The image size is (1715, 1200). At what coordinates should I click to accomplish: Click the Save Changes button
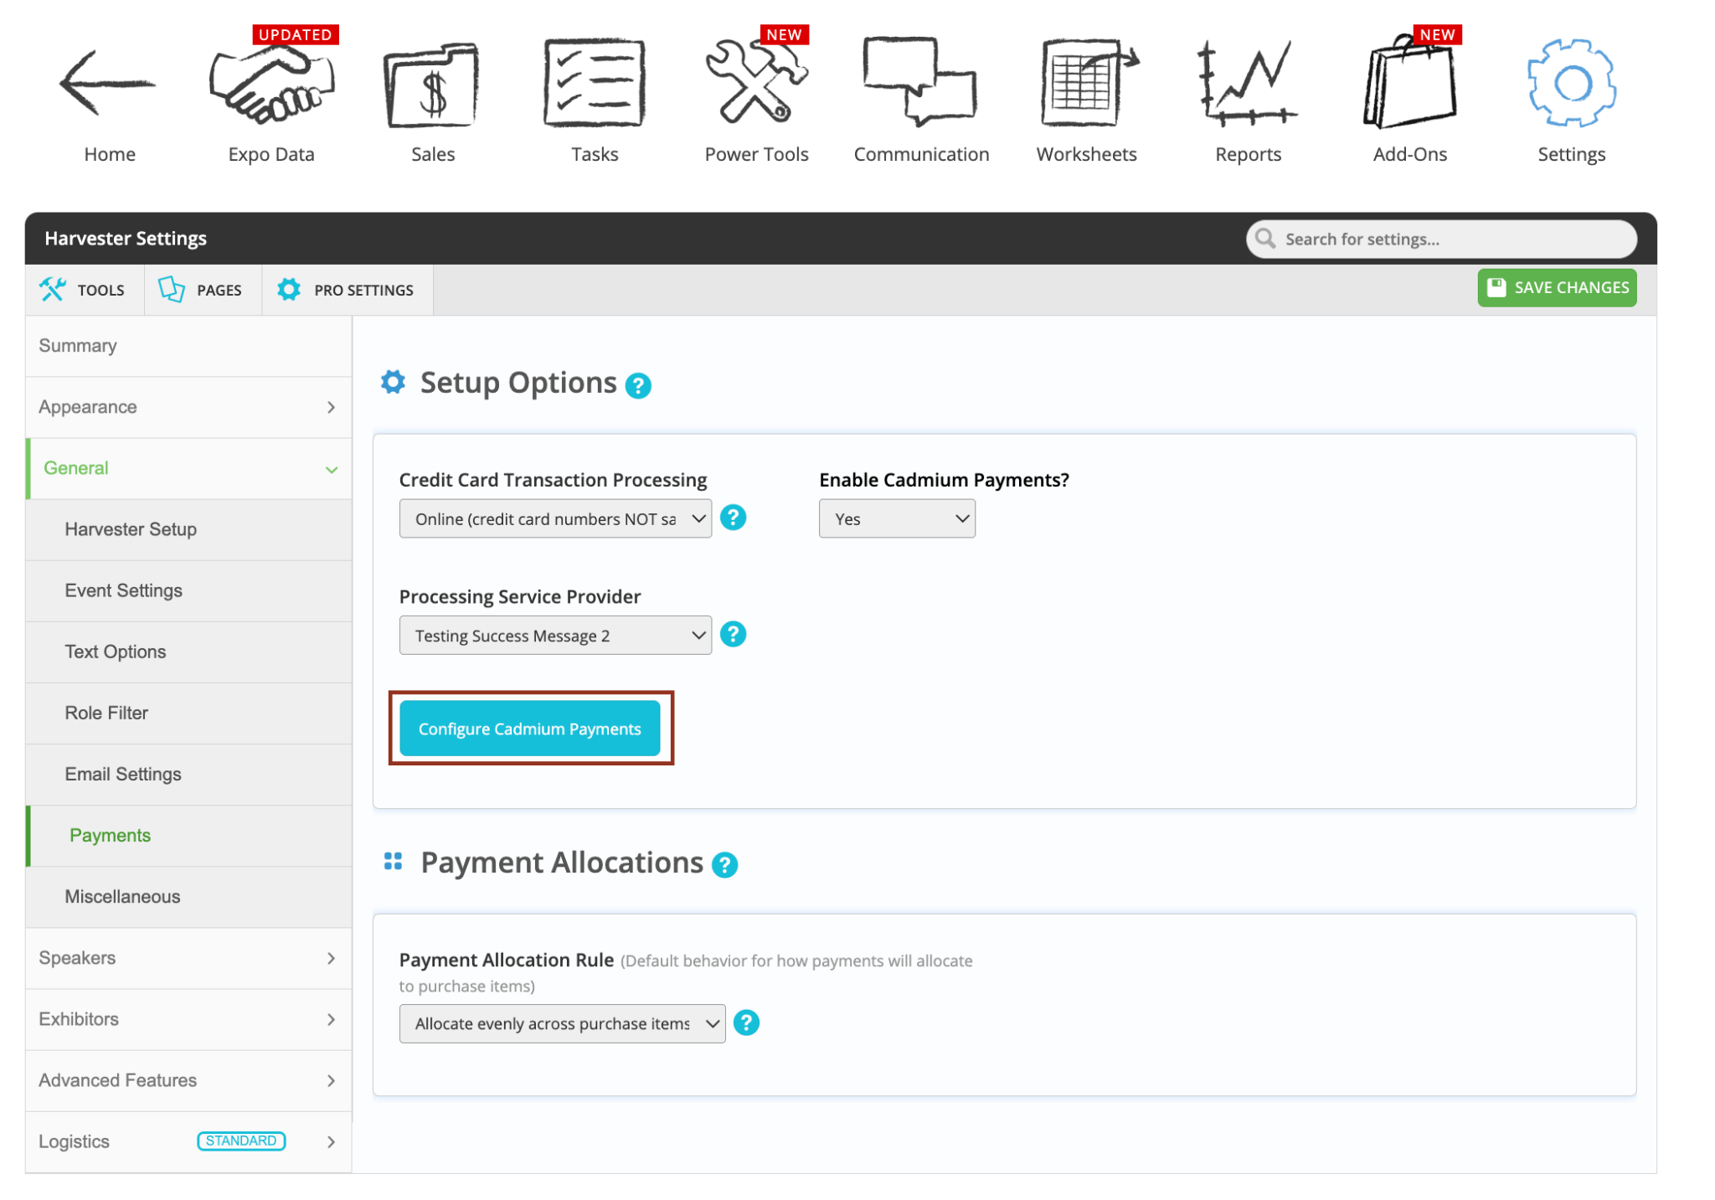click(x=1556, y=287)
